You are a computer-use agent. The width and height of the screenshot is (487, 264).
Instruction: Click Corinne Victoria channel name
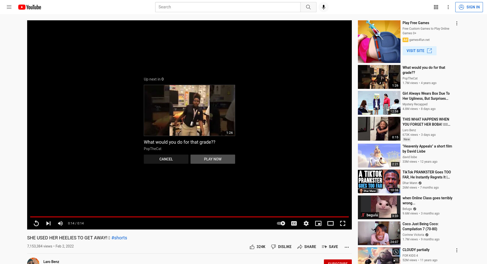coord(413,235)
